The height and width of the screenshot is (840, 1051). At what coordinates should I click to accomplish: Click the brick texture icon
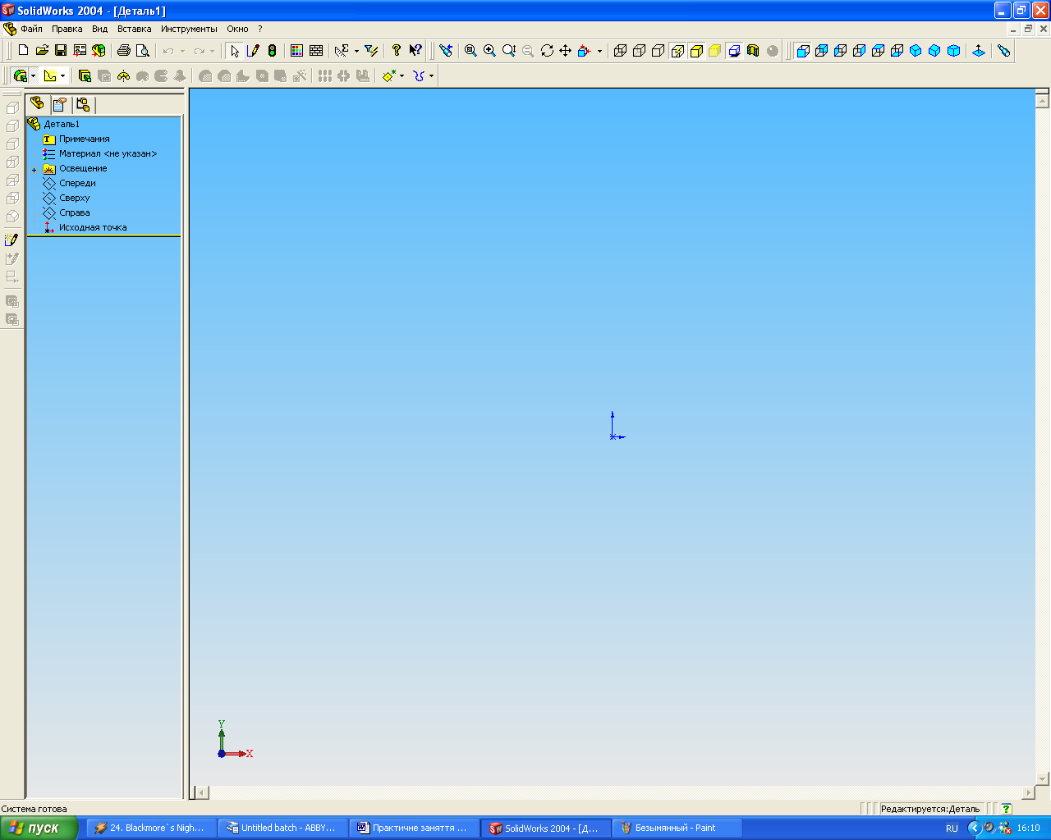(316, 51)
